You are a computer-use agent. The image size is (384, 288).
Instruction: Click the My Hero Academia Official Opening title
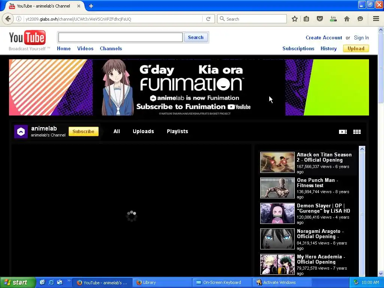[321, 259]
